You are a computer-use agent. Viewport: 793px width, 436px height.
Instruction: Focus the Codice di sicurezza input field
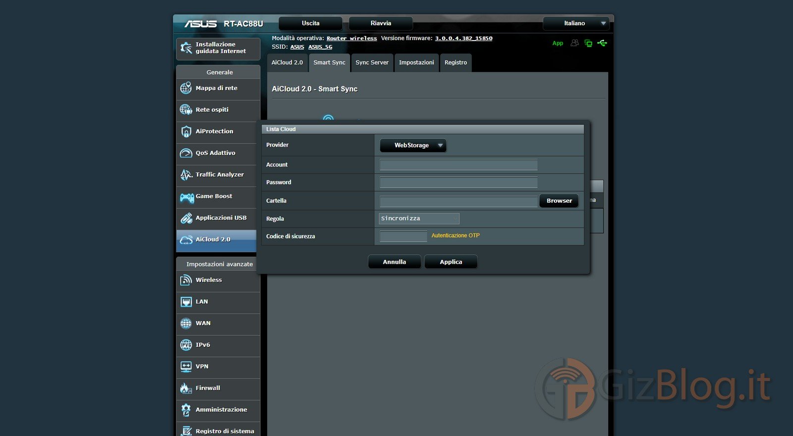click(x=403, y=236)
